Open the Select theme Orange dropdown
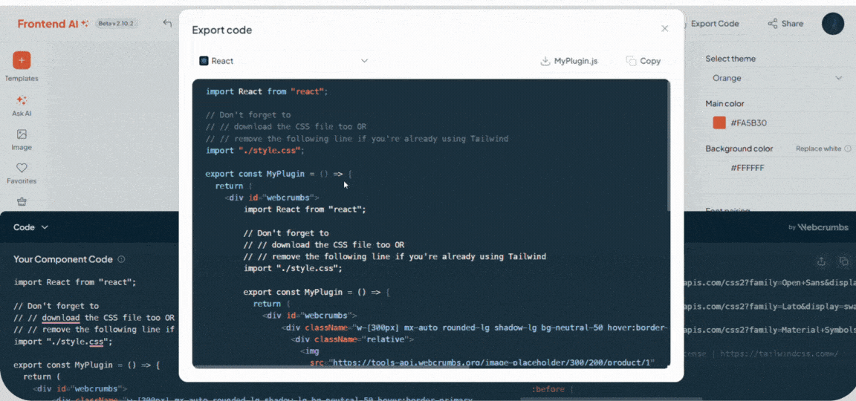Image resolution: width=856 pixels, height=401 pixels. click(776, 78)
